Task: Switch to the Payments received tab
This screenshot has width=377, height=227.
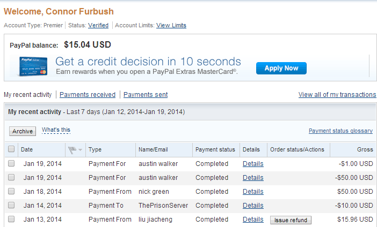Action: pos(88,95)
